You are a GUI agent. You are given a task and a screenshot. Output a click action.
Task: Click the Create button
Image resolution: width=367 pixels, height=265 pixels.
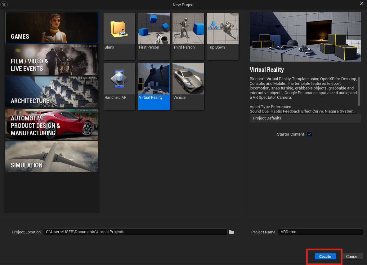(325, 256)
